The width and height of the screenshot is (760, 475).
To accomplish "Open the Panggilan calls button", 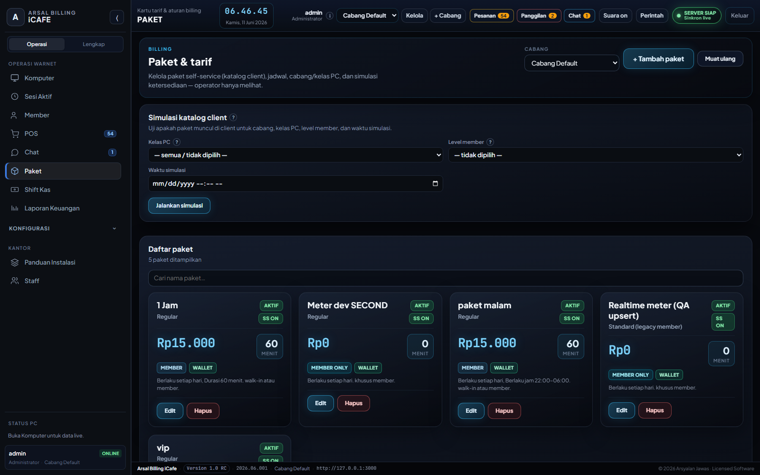I will point(539,16).
